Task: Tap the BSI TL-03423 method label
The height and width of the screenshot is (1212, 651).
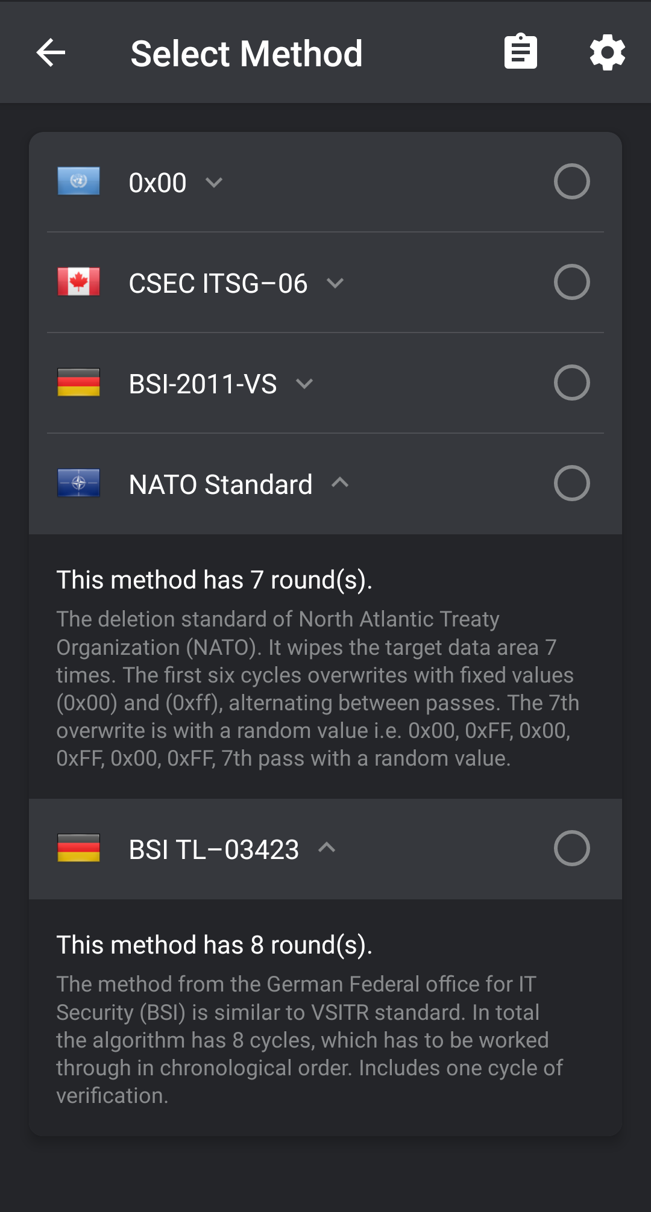Action: coord(214,850)
